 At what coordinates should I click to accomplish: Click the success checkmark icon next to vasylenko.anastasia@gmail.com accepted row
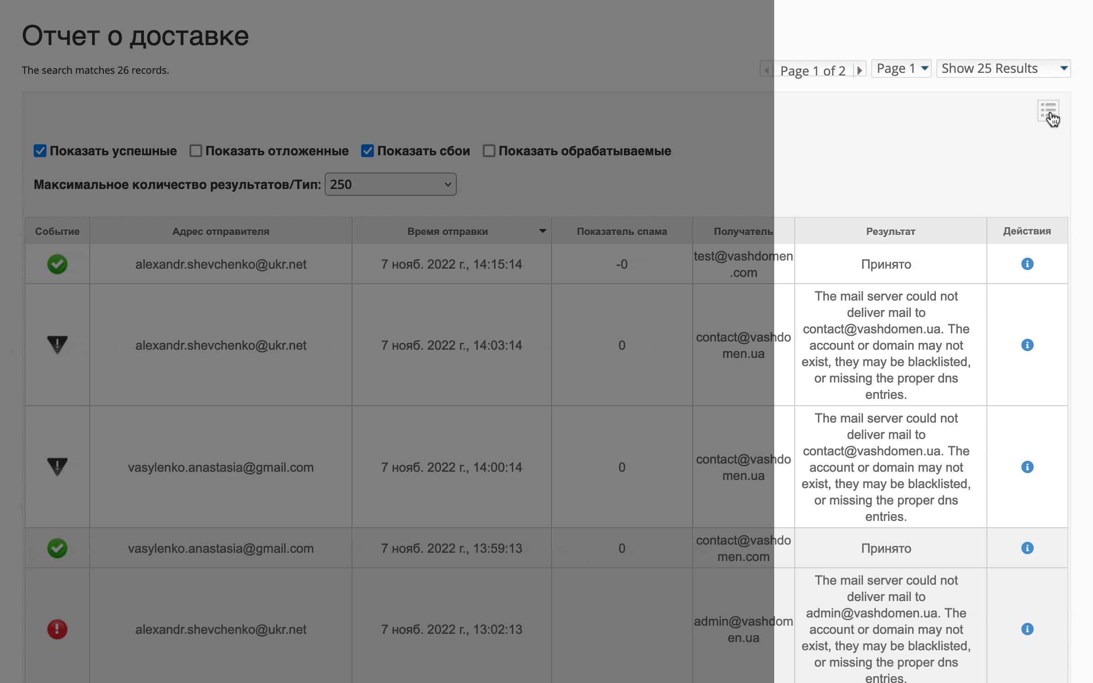point(56,548)
